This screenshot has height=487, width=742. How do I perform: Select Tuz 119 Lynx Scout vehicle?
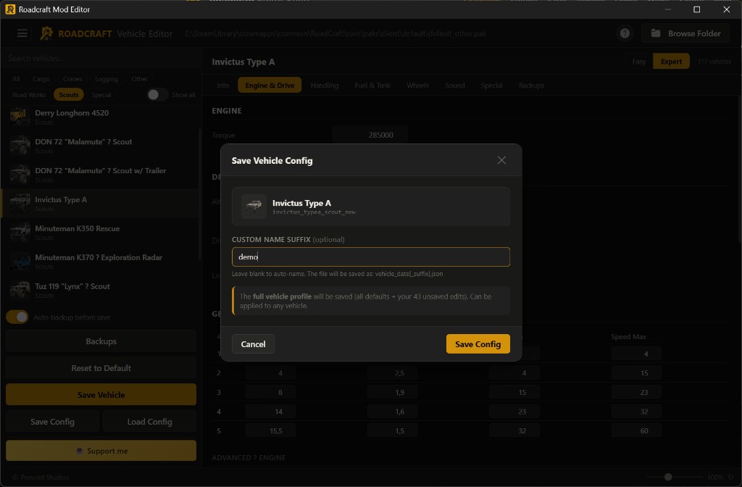click(99, 290)
